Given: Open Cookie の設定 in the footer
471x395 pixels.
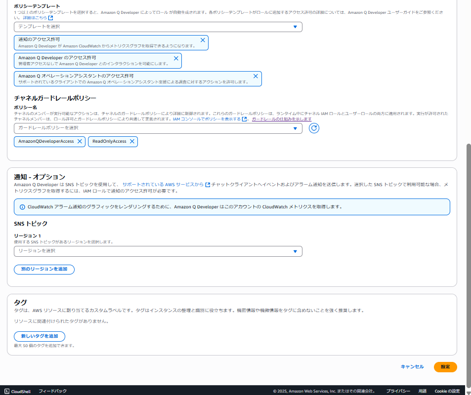Looking at the screenshot, I should [x=447, y=391].
